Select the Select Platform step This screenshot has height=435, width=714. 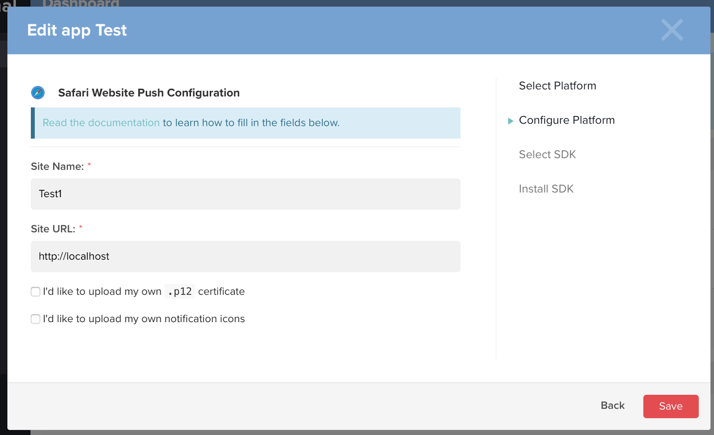click(557, 86)
